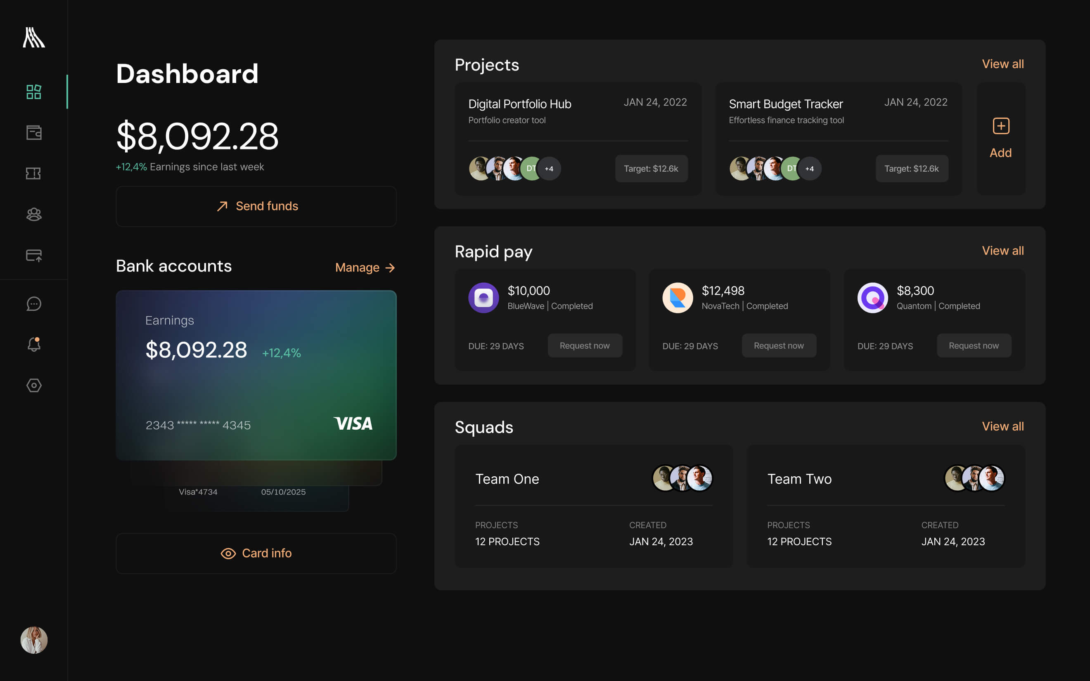Request BlueWave $10,000 payment now
Viewport: 1090px width, 681px height.
(x=585, y=345)
